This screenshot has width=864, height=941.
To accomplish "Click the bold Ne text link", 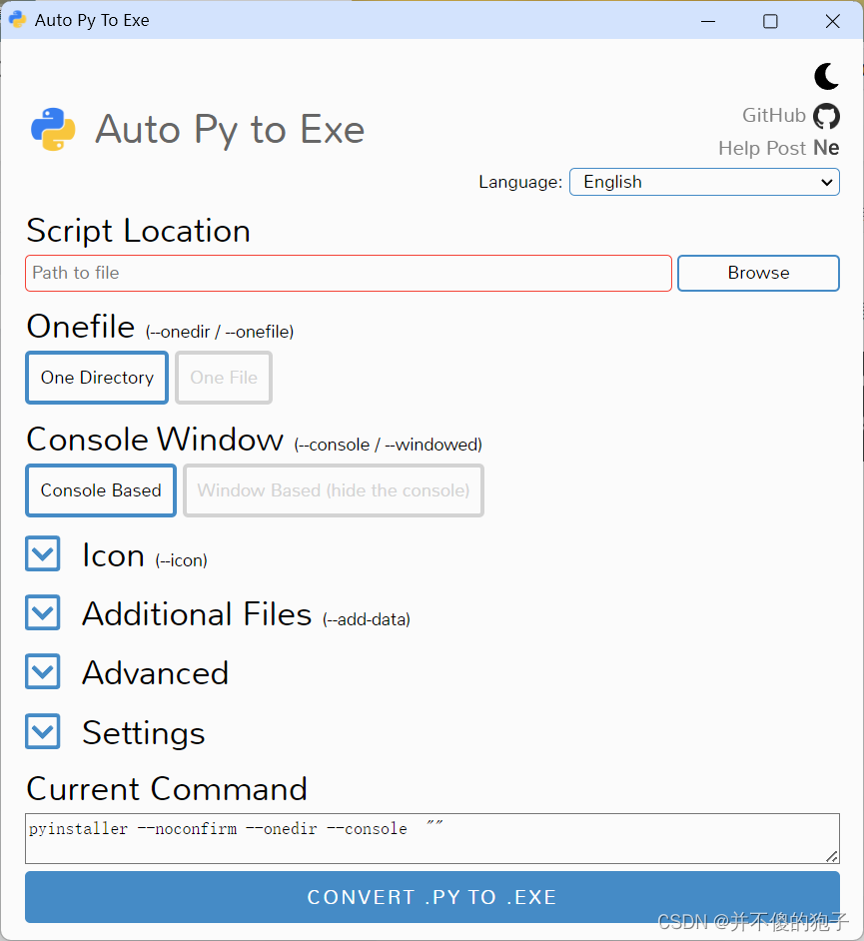I will click(826, 148).
